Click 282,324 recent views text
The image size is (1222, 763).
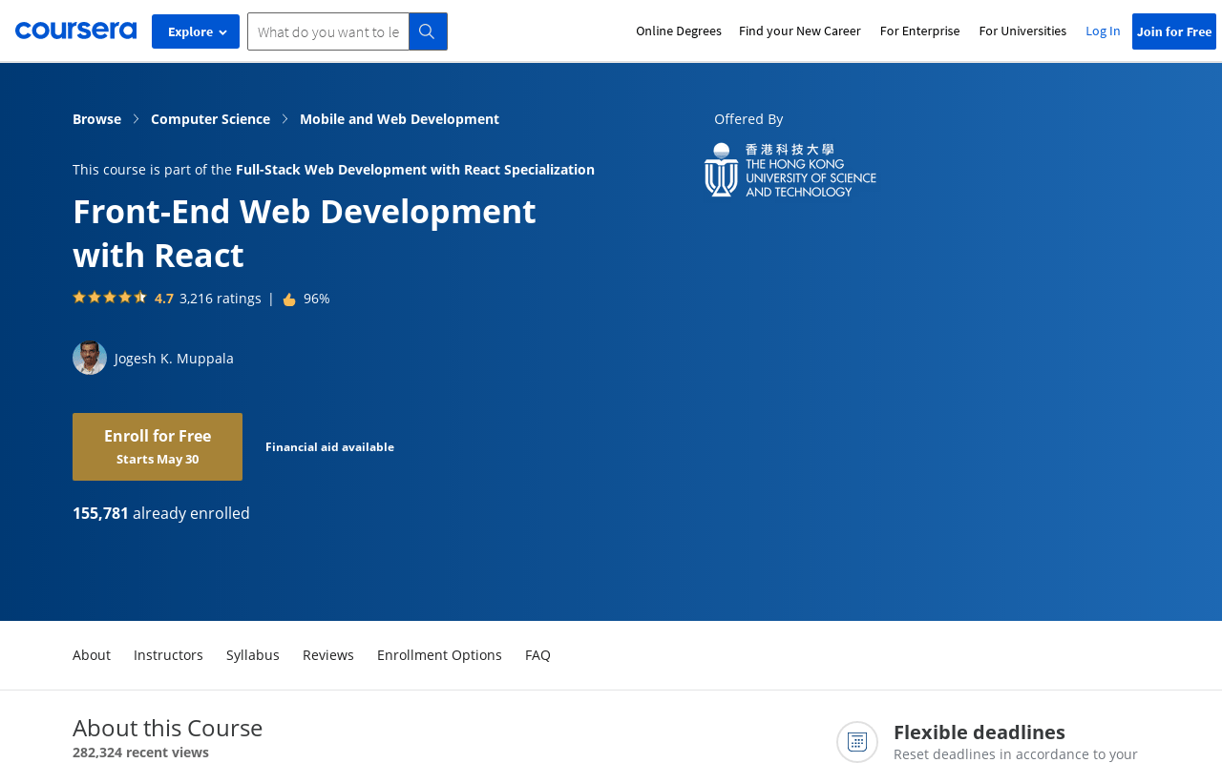coord(140,753)
